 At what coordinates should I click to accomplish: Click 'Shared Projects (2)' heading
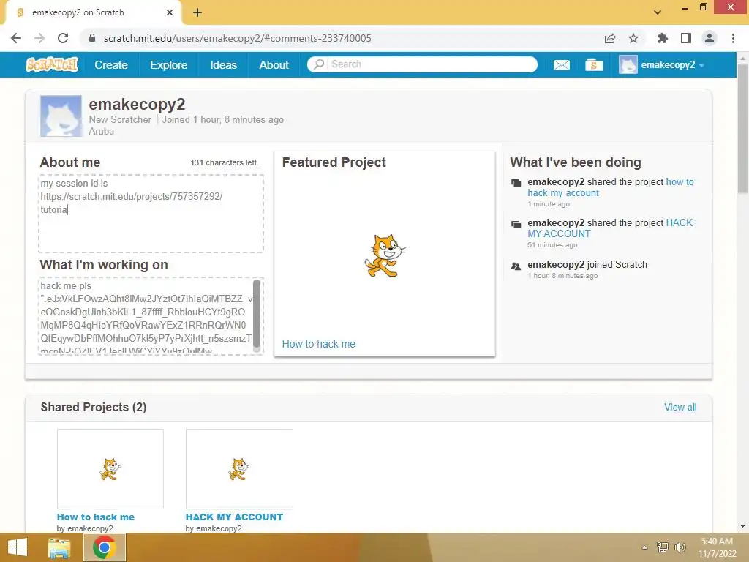94,407
